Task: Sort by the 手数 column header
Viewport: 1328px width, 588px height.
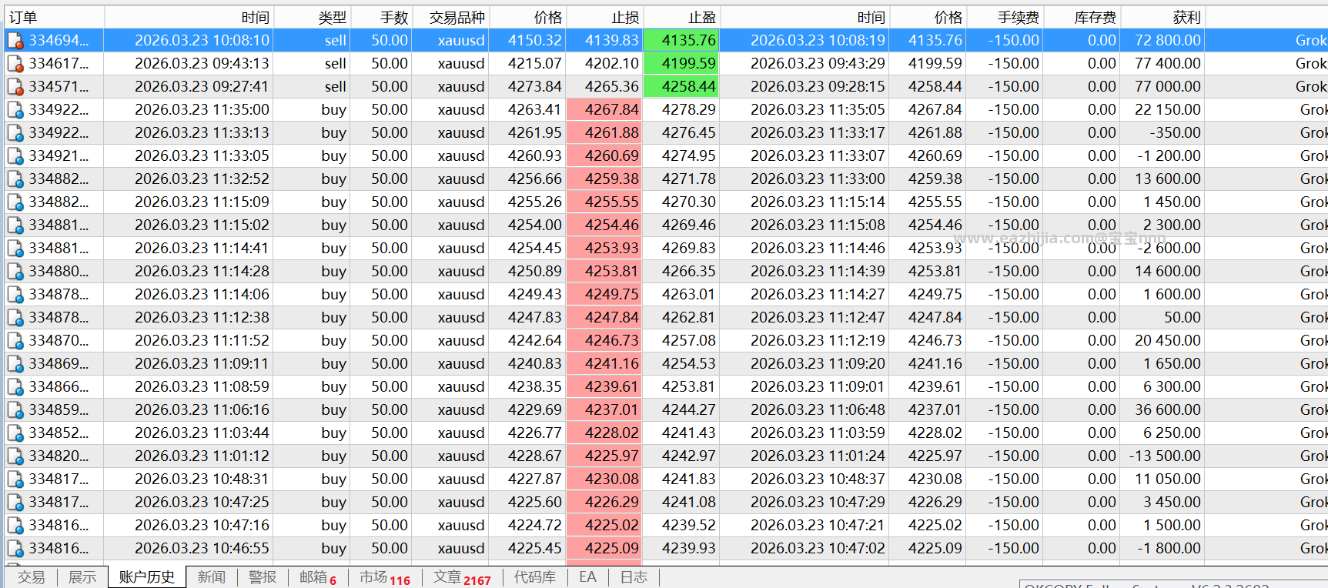Action: tap(381, 17)
